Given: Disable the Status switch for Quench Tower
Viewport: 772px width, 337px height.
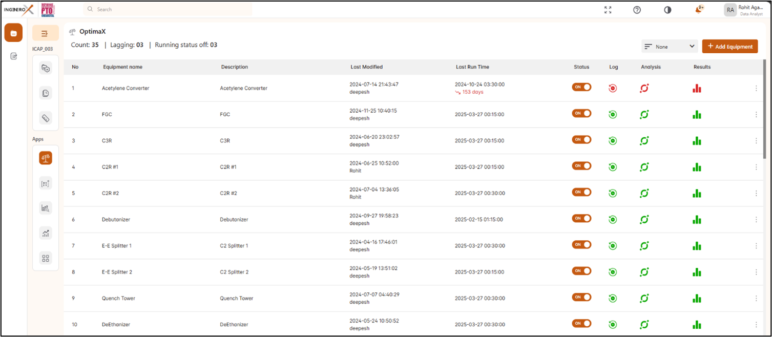Looking at the screenshot, I should pos(581,297).
